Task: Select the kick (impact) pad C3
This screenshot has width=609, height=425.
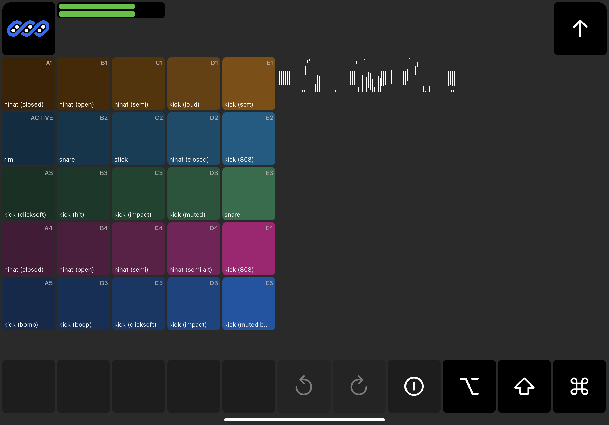Action: 139,194
